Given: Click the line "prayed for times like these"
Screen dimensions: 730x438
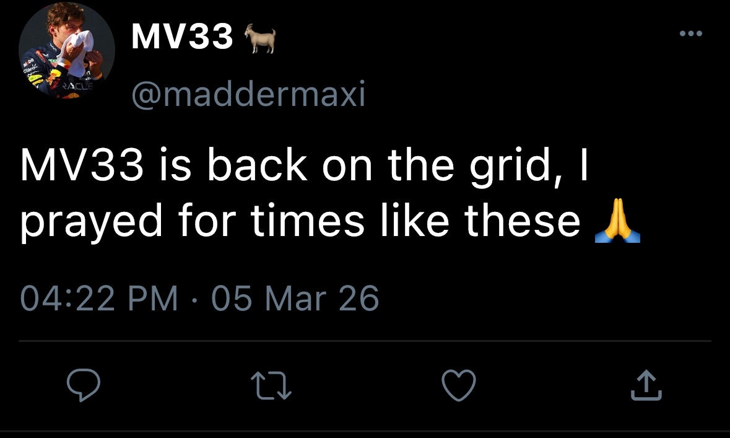Looking at the screenshot, I should pos(300,223).
